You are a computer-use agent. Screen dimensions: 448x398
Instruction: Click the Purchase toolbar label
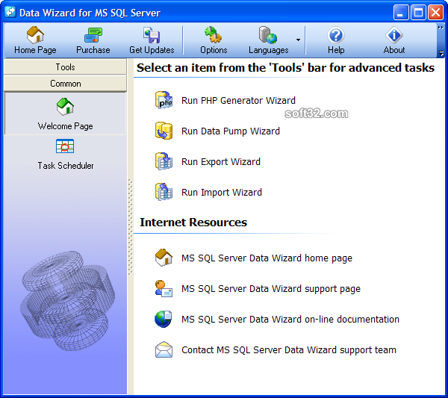pos(93,50)
